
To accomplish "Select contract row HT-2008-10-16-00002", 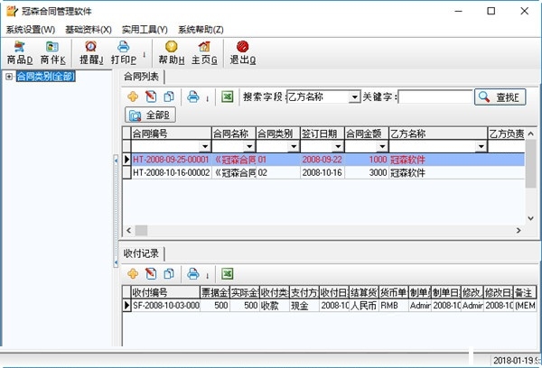I will 323,172.
